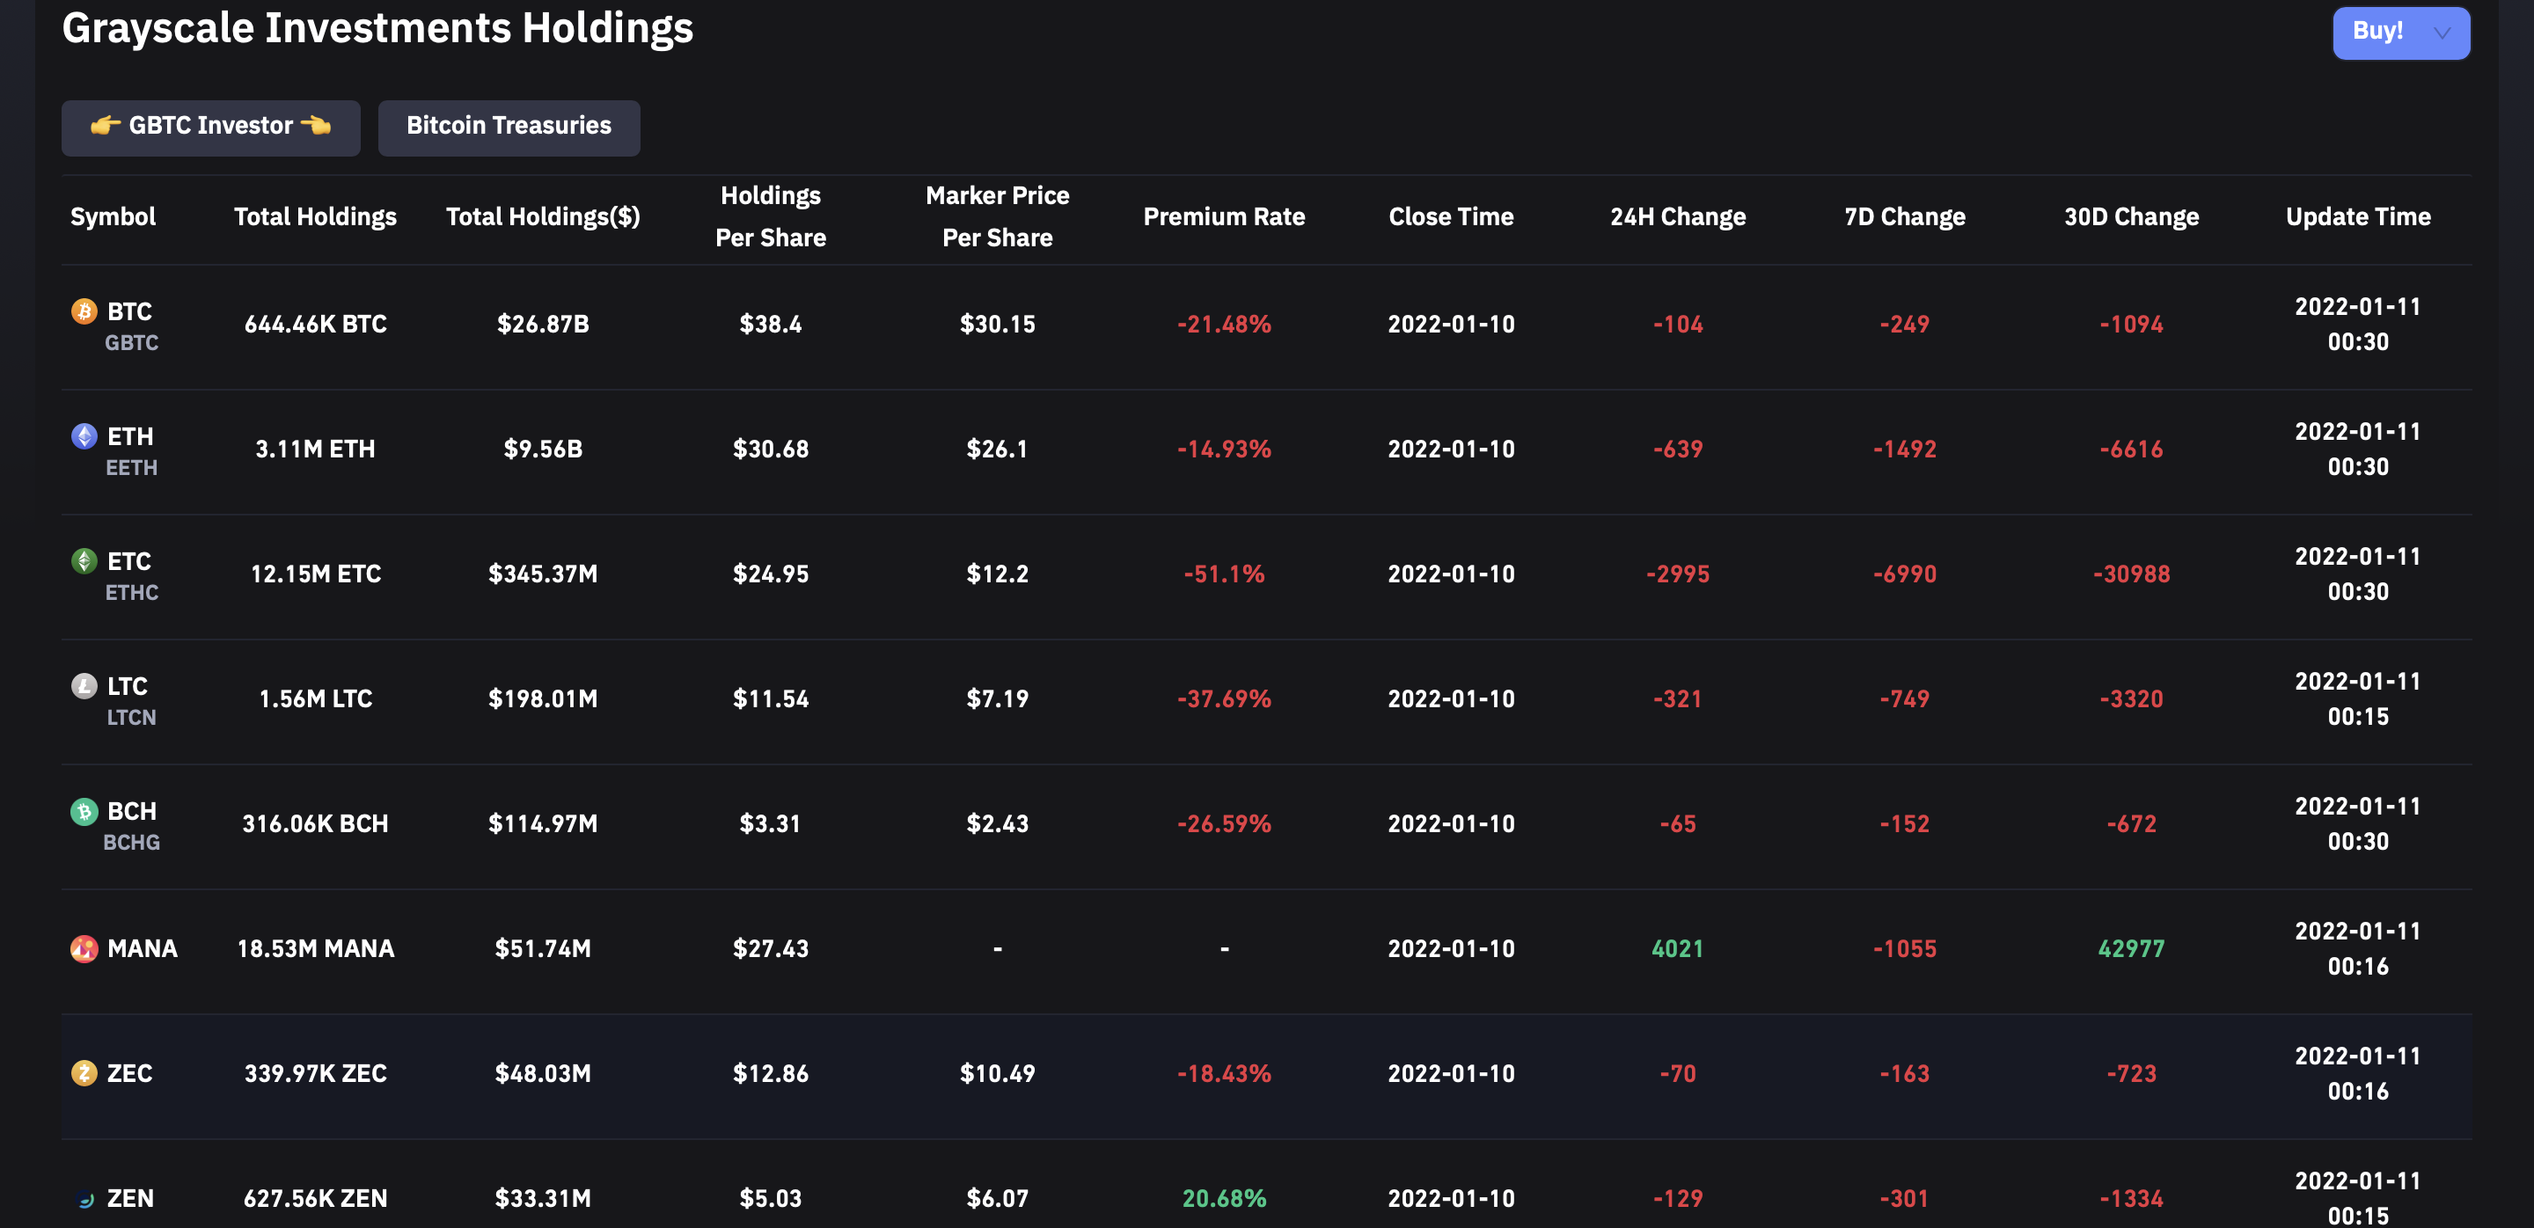Image resolution: width=2534 pixels, height=1228 pixels.
Task: Select the Total Holdings($) column header
Action: coord(543,216)
